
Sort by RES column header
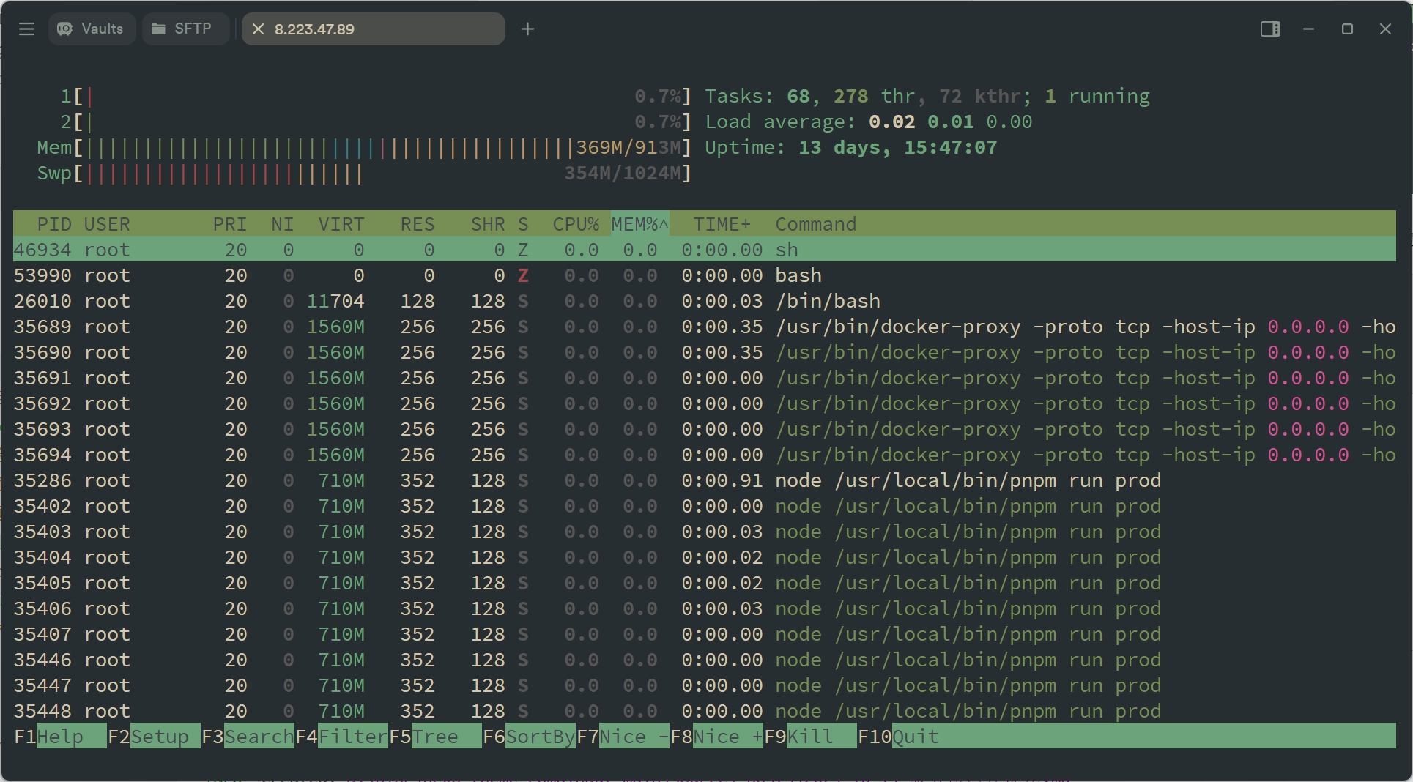click(x=418, y=224)
